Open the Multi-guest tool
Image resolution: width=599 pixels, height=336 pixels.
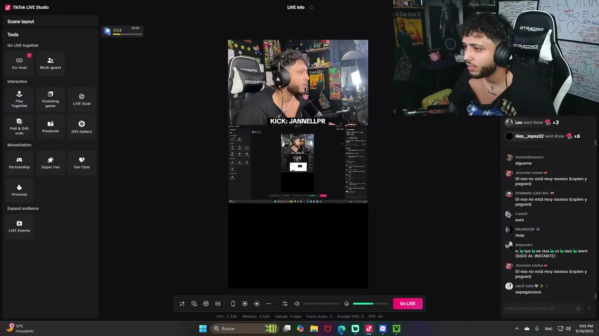51,63
